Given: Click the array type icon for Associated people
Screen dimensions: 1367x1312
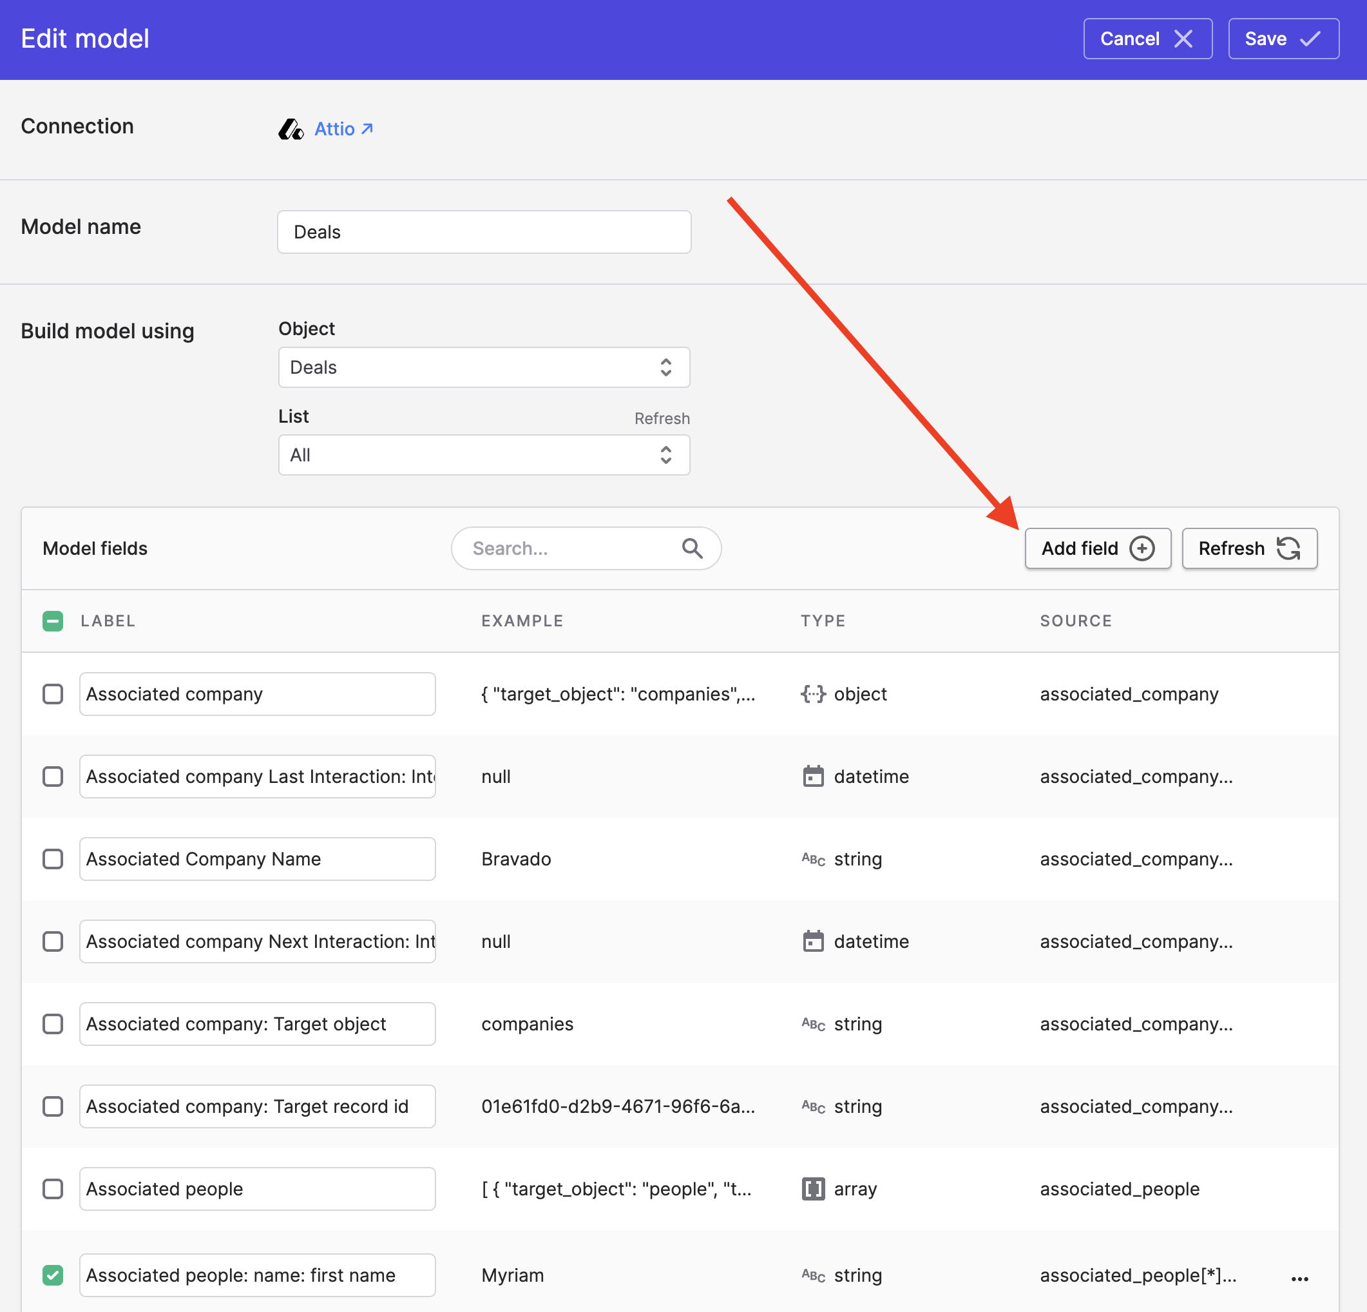Looking at the screenshot, I should [812, 1188].
